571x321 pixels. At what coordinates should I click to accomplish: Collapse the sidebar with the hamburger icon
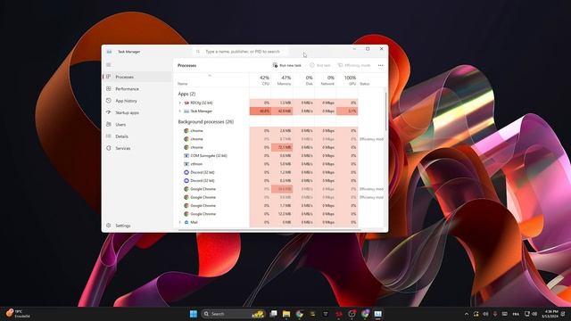coord(109,65)
